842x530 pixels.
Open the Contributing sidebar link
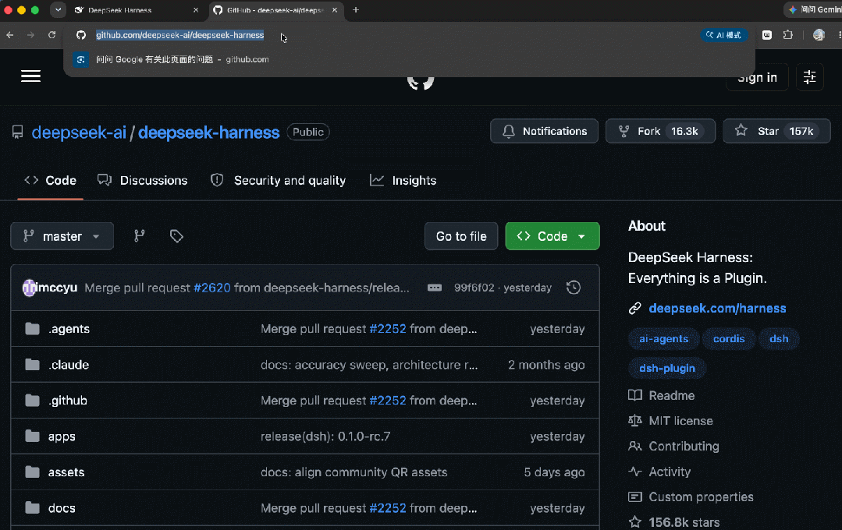[x=674, y=446]
